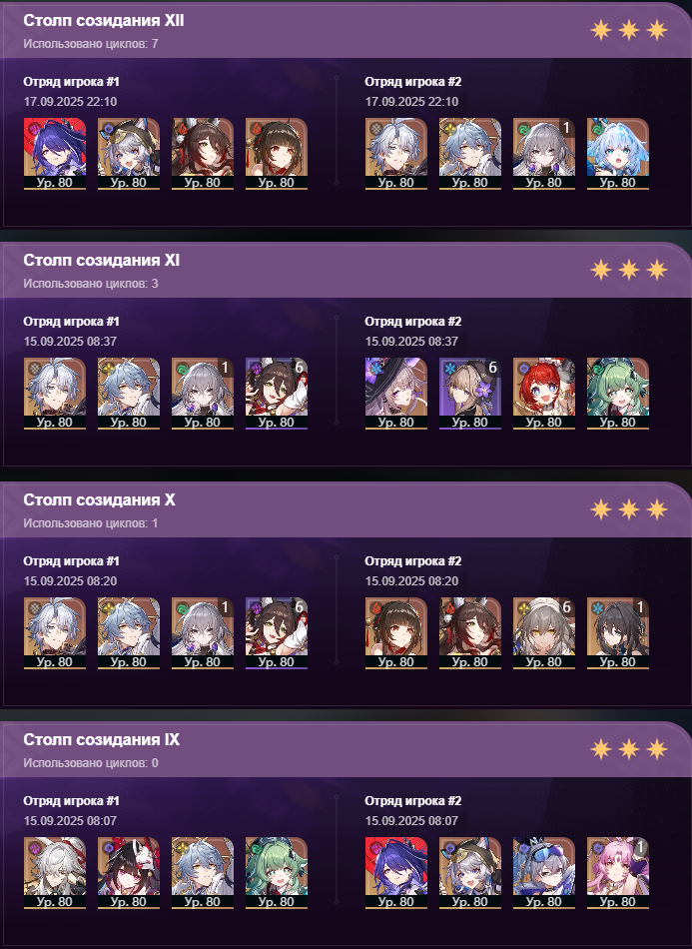The image size is (692, 949).
Task: Open the cat-hat character in Stage XII squad 1
Action: coord(128,154)
